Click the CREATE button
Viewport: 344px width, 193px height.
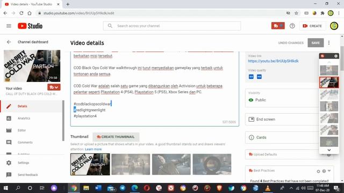coord(312,26)
